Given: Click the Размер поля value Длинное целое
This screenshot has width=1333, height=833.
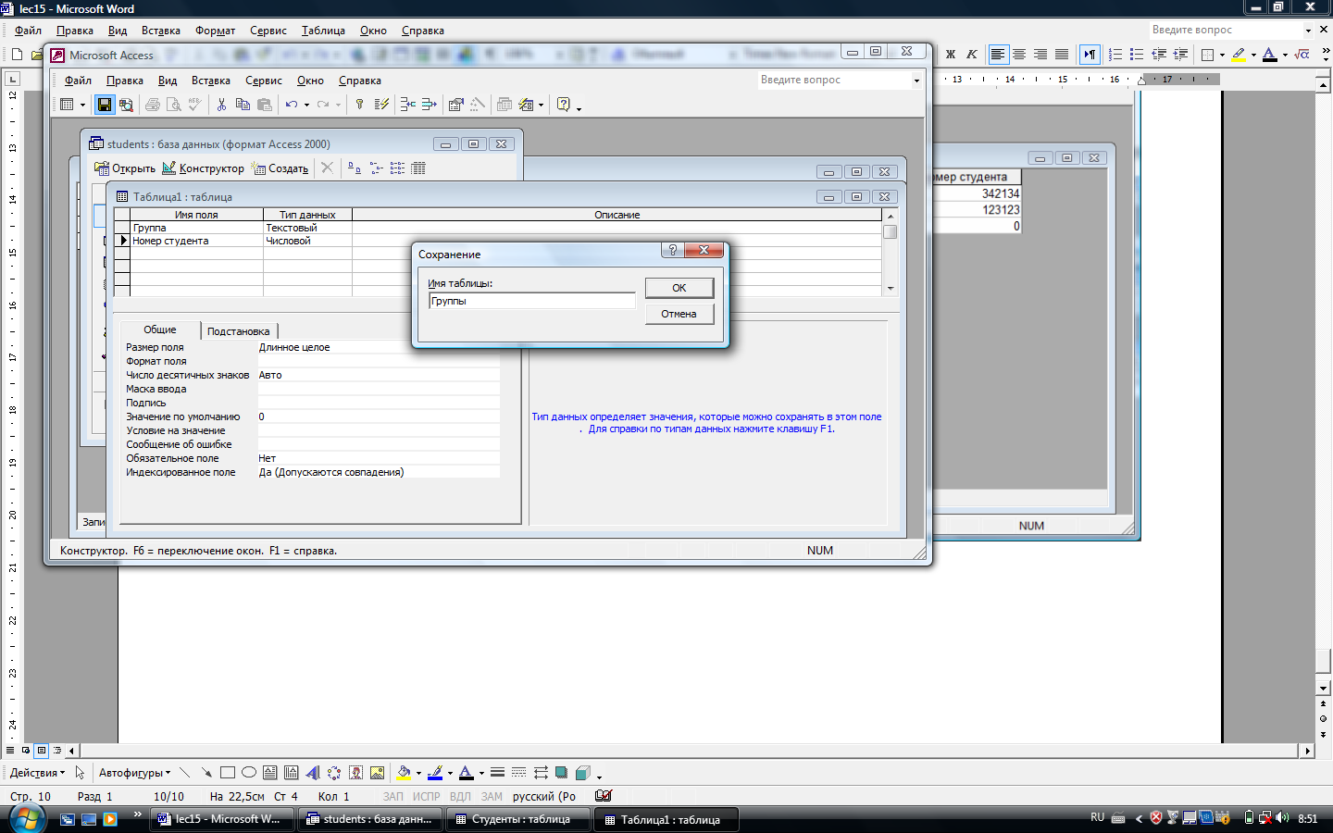Looking at the screenshot, I should (x=379, y=347).
